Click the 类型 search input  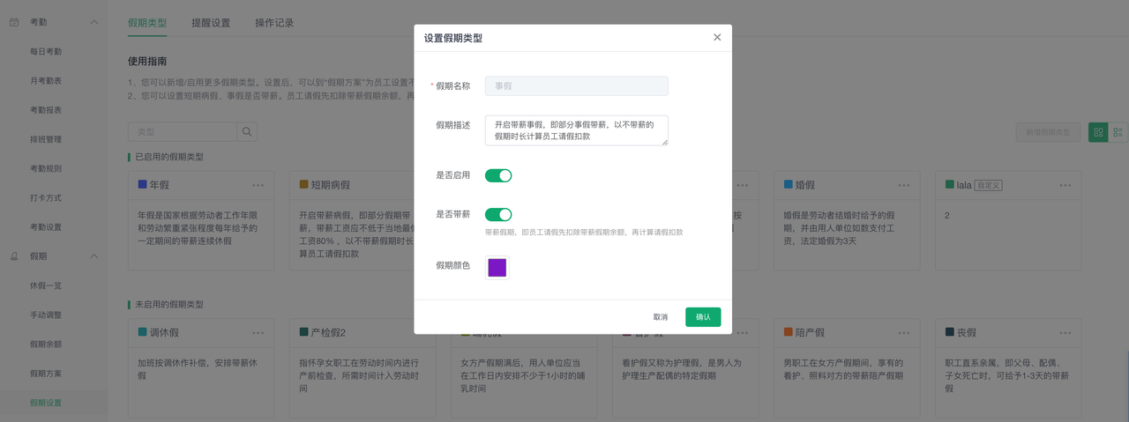pyautogui.click(x=183, y=132)
